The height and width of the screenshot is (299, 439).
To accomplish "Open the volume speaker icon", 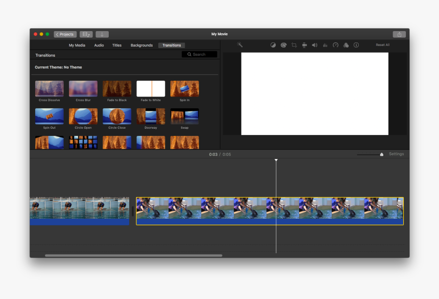I will 314,45.
